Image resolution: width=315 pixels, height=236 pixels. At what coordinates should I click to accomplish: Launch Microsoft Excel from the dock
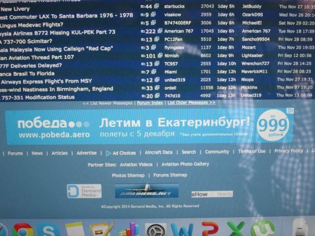(x=236, y=229)
